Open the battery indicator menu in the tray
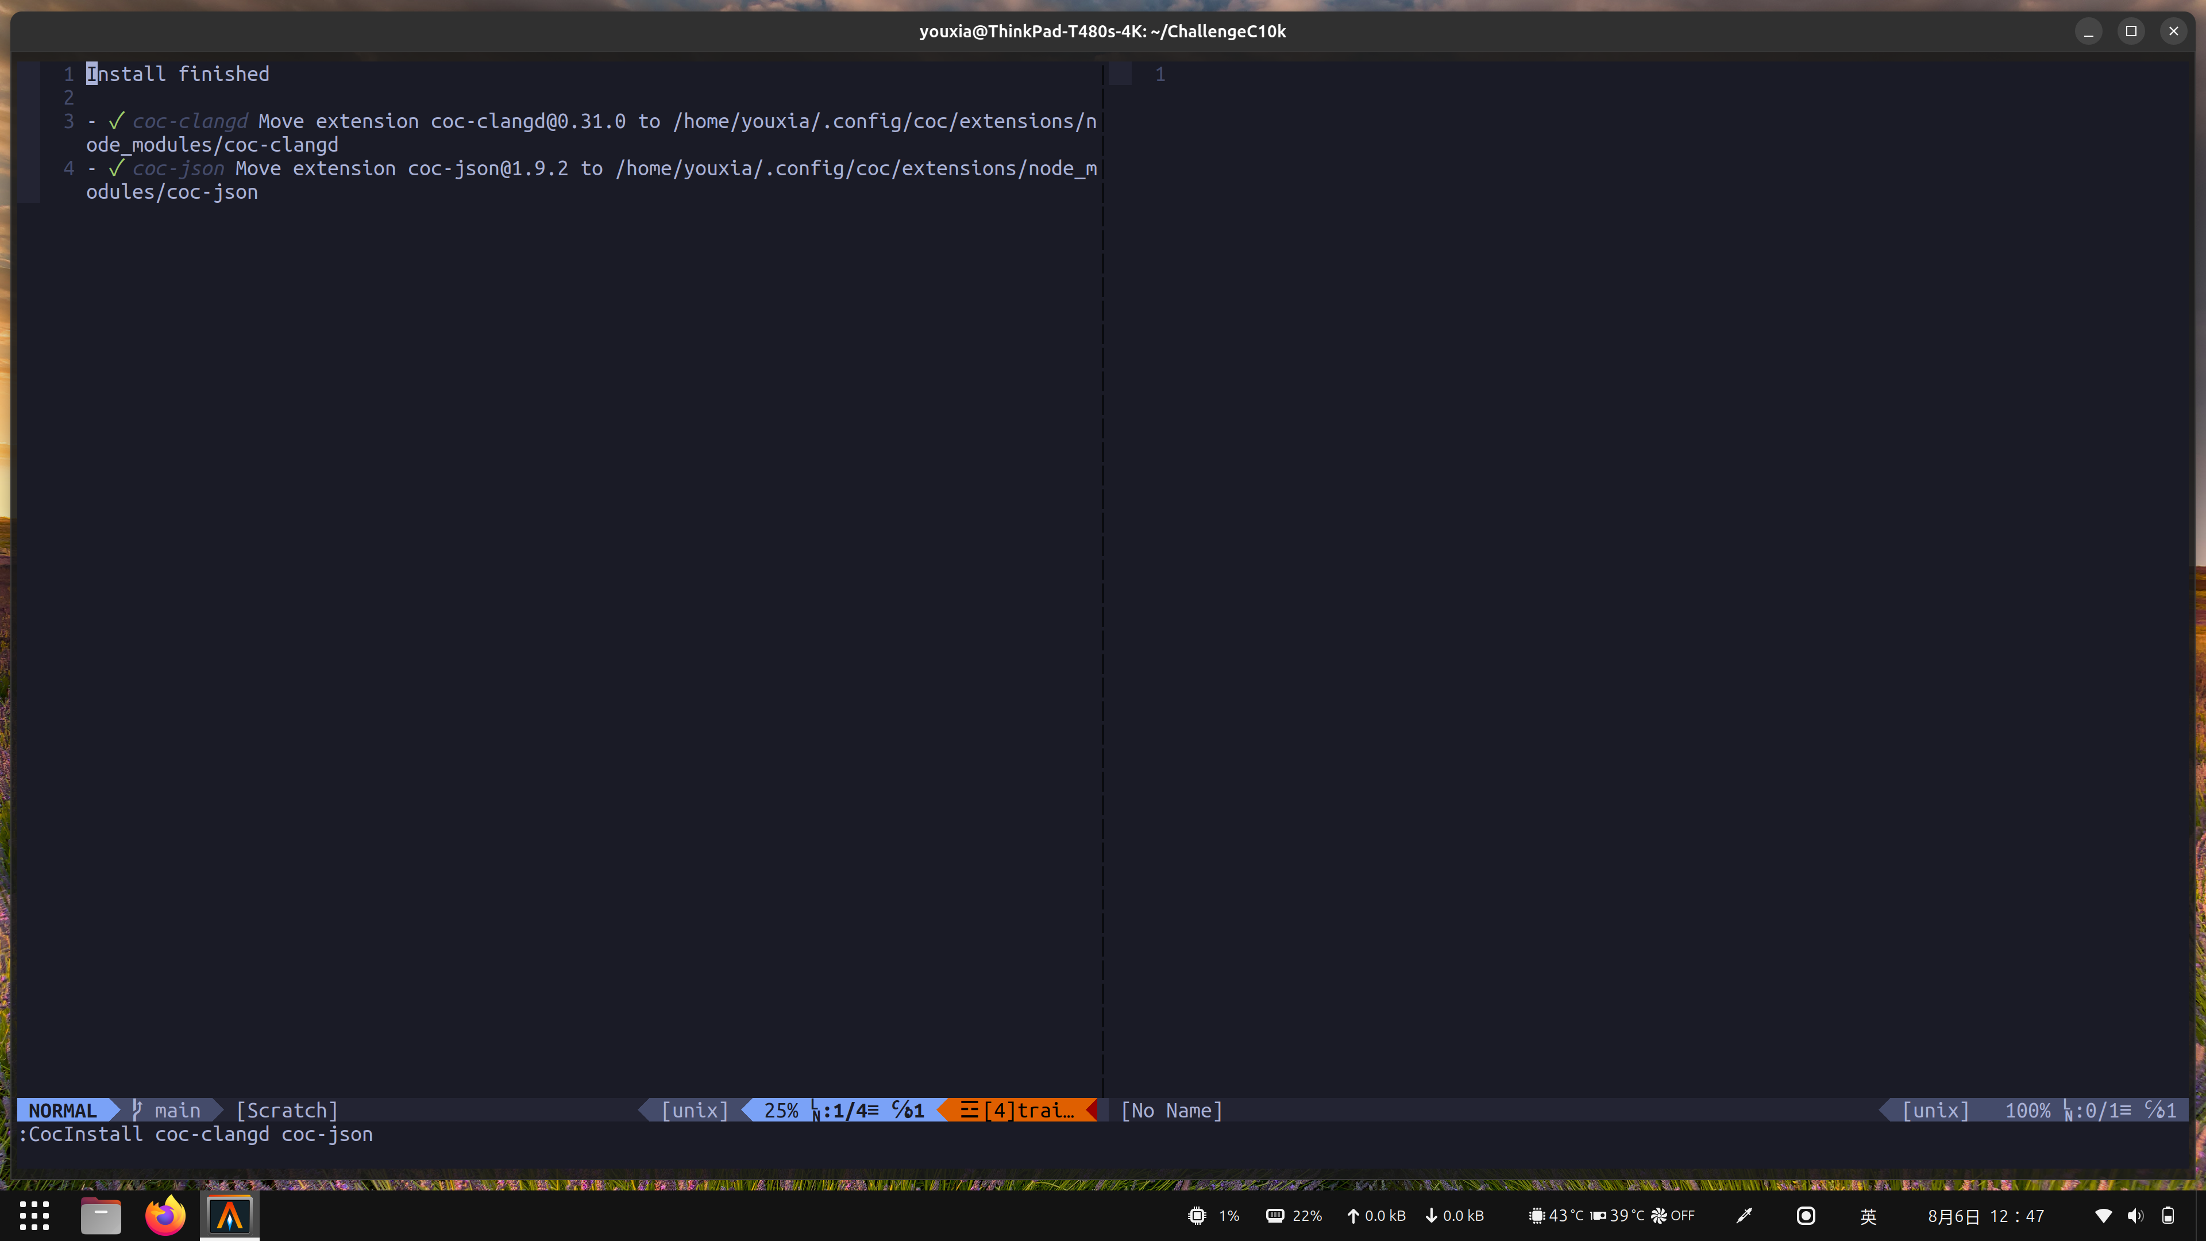 (x=2169, y=1215)
